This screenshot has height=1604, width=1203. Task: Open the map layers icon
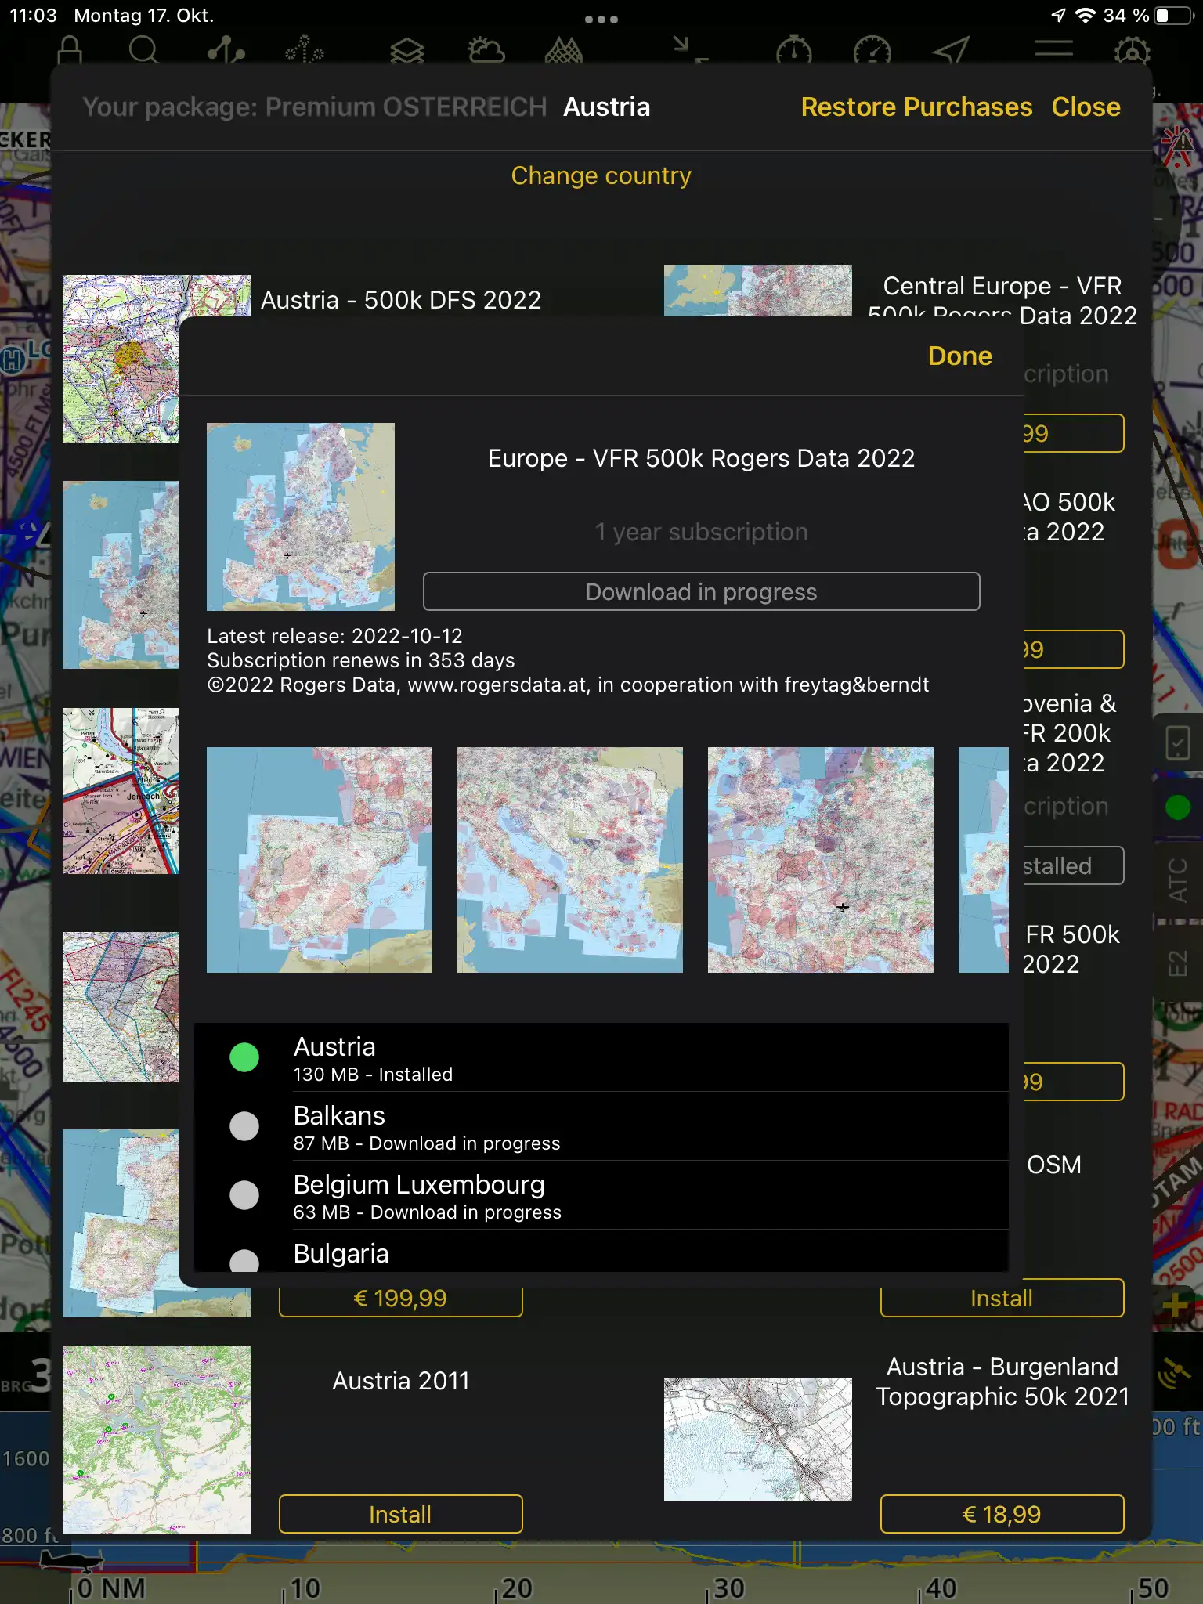(406, 52)
